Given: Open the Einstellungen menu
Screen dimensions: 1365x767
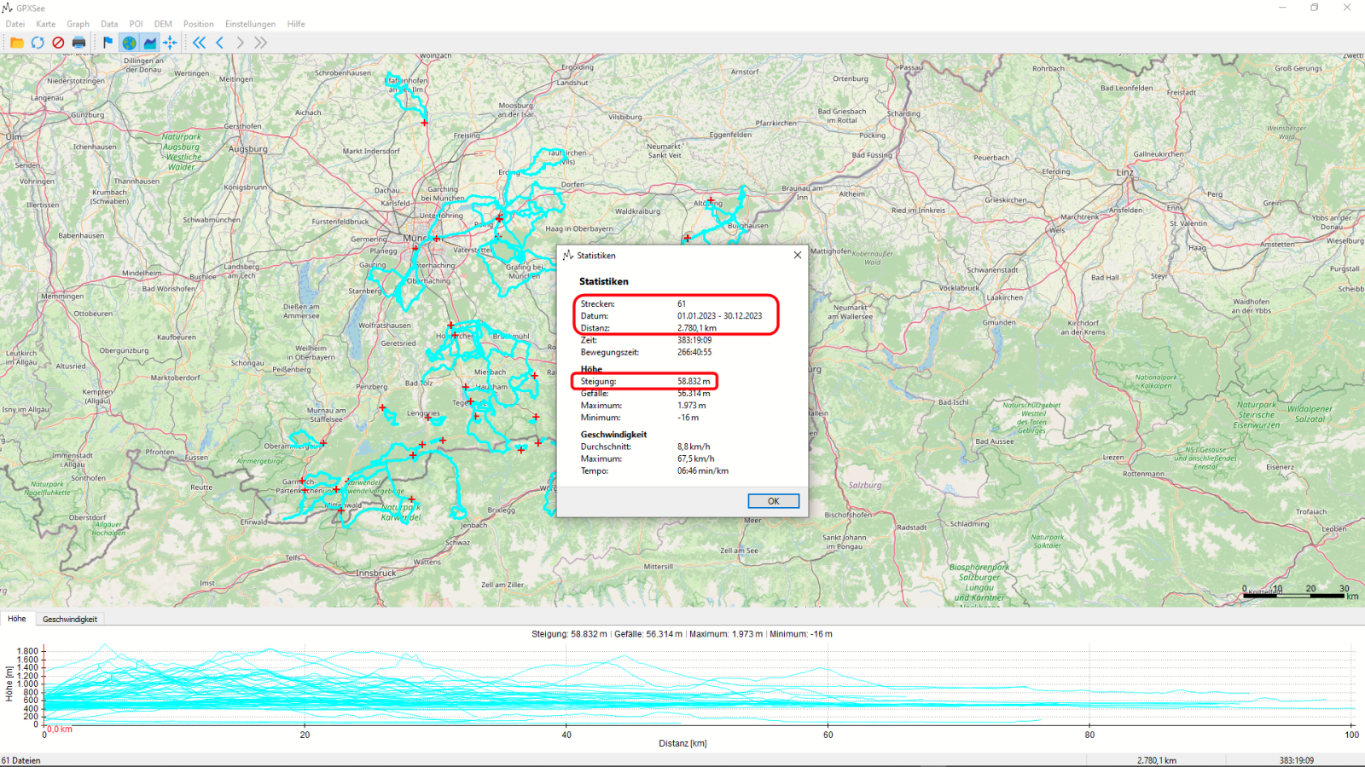Looking at the screenshot, I should [x=251, y=24].
